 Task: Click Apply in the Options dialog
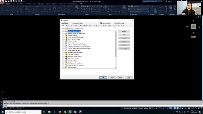[120, 78]
